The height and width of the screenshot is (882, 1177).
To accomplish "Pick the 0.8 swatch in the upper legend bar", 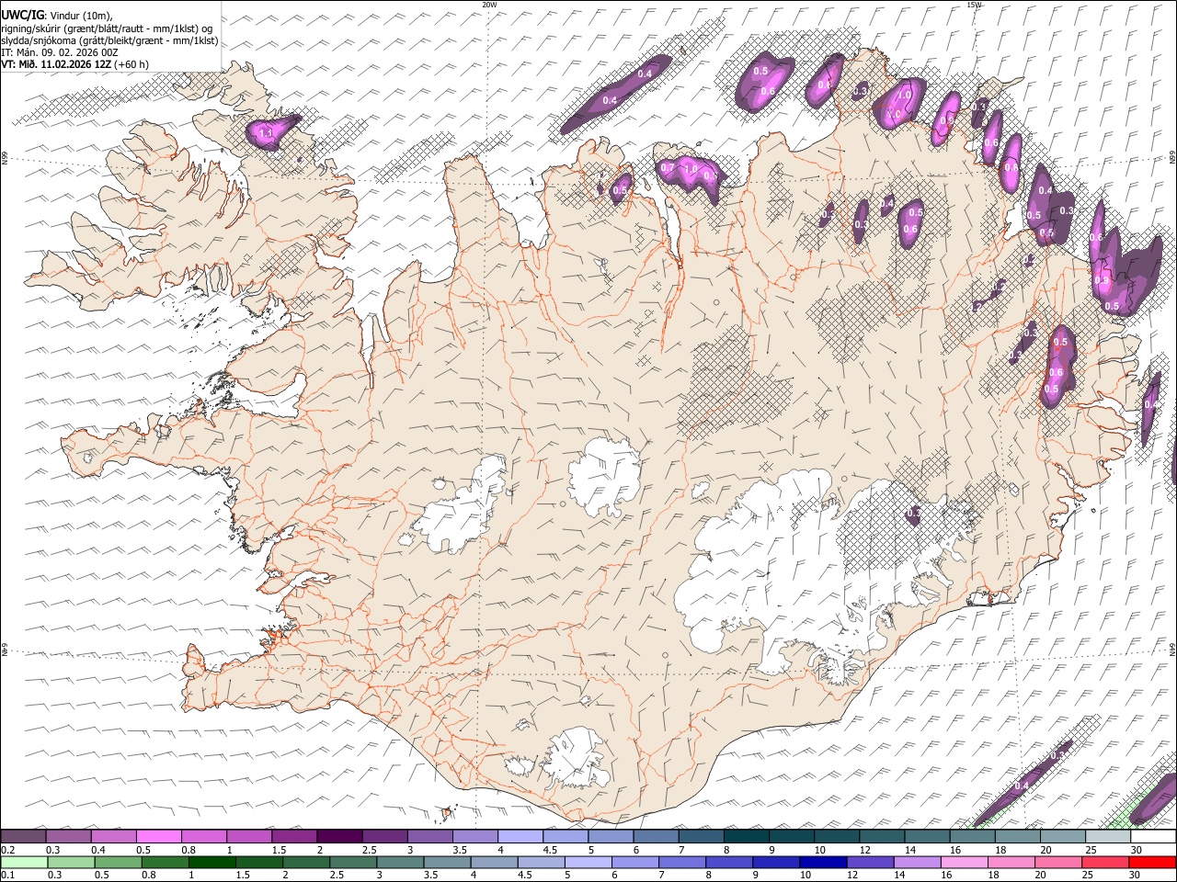I will [x=203, y=836].
